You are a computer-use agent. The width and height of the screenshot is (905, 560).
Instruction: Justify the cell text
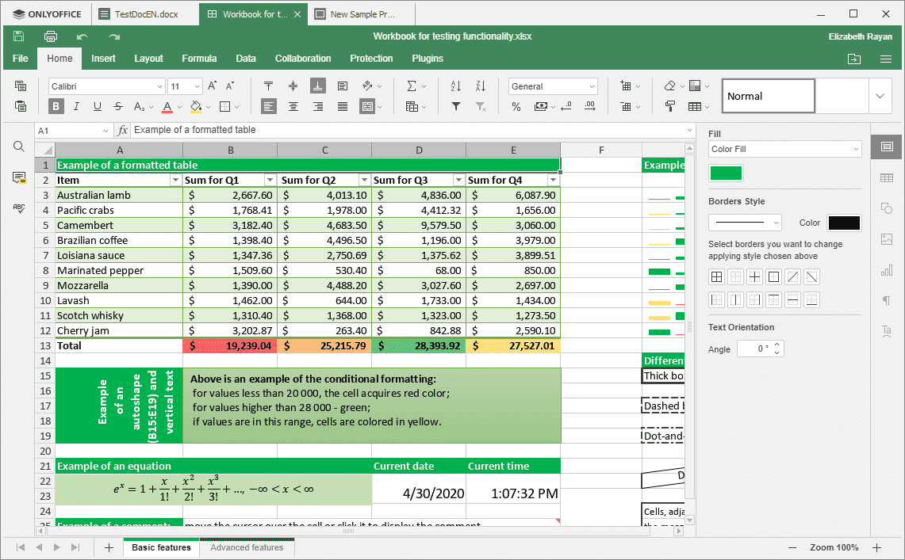pos(343,106)
